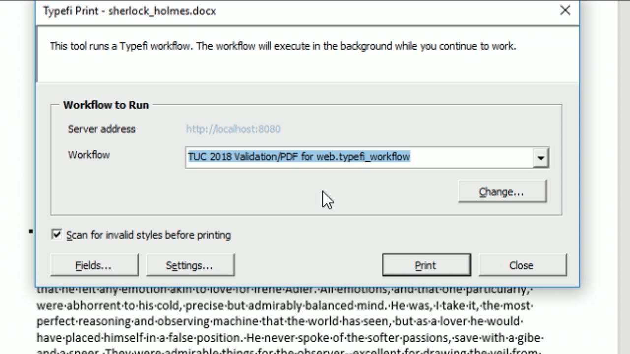Click the http://localhost:8080 server address
Viewport: 630px width, 354px height.
[233, 129]
